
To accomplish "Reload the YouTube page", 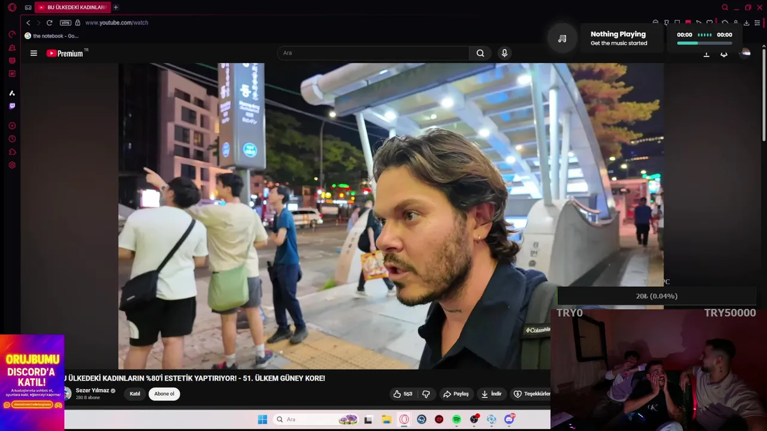I will [50, 23].
